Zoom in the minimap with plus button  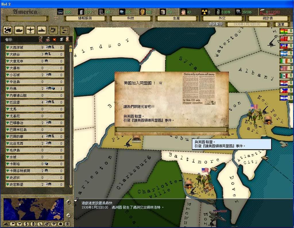[x=68, y=202]
